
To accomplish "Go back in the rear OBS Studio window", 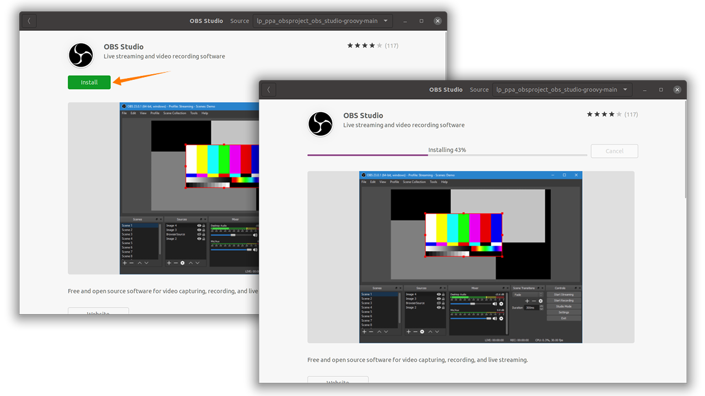I will point(29,21).
